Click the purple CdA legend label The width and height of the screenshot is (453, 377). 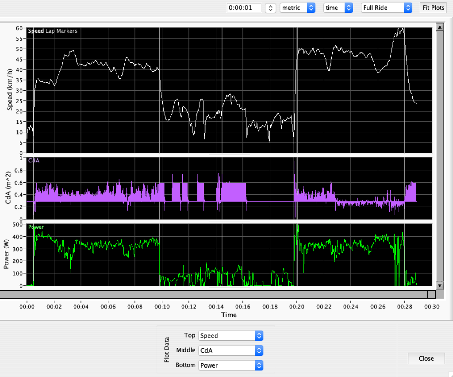click(34, 161)
